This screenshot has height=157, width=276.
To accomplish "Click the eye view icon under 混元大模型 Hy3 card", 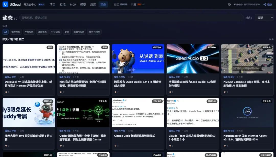I will 6,146.
